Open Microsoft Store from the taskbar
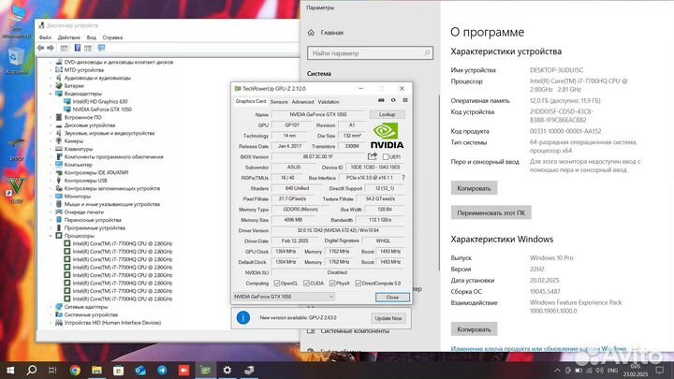The width and height of the screenshot is (674, 379). tap(118, 370)
